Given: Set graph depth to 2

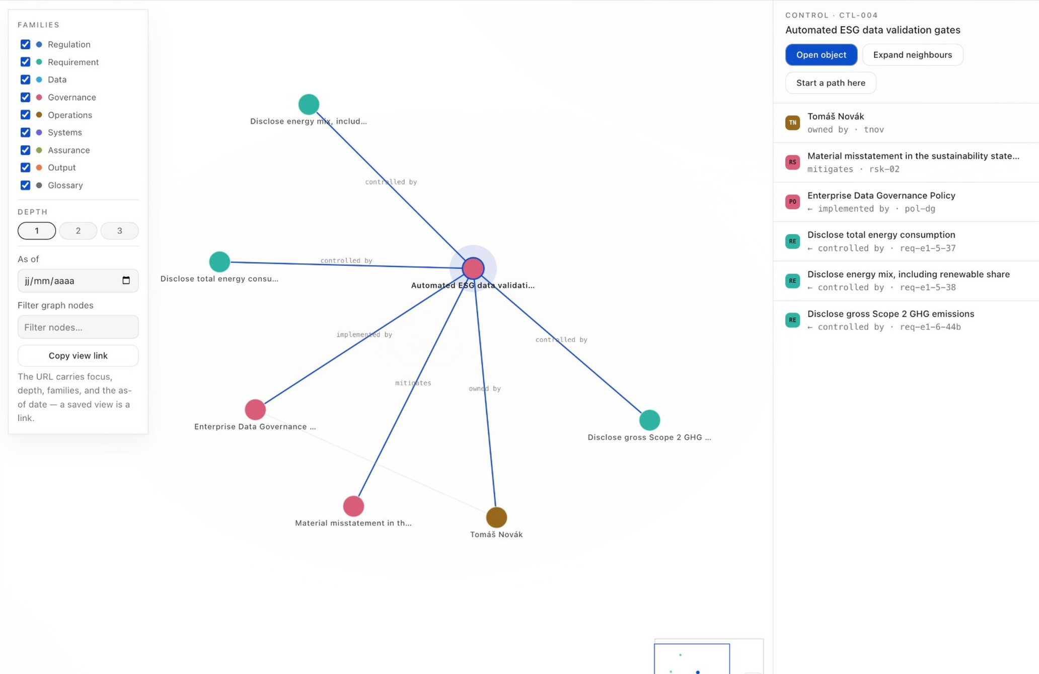Looking at the screenshot, I should click(x=78, y=231).
